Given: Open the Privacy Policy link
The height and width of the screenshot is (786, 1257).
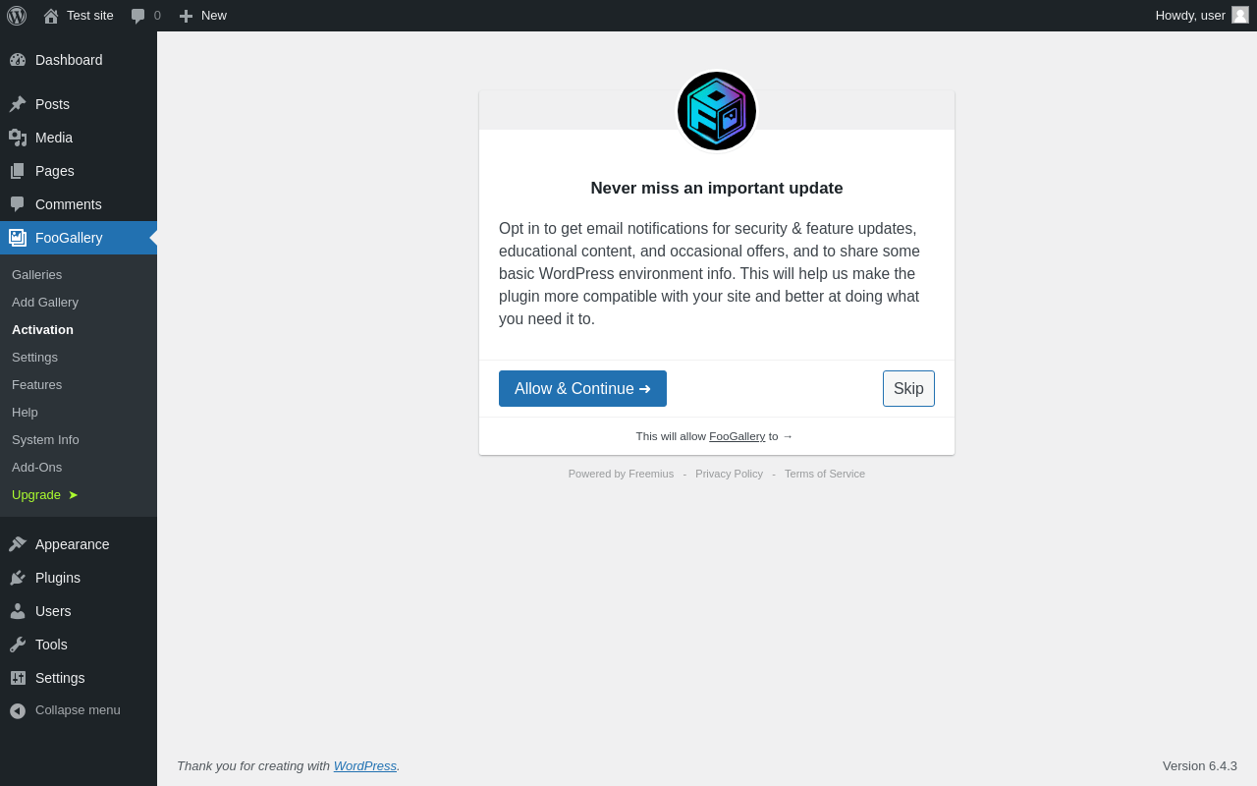Looking at the screenshot, I should pyautogui.click(x=729, y=474).
